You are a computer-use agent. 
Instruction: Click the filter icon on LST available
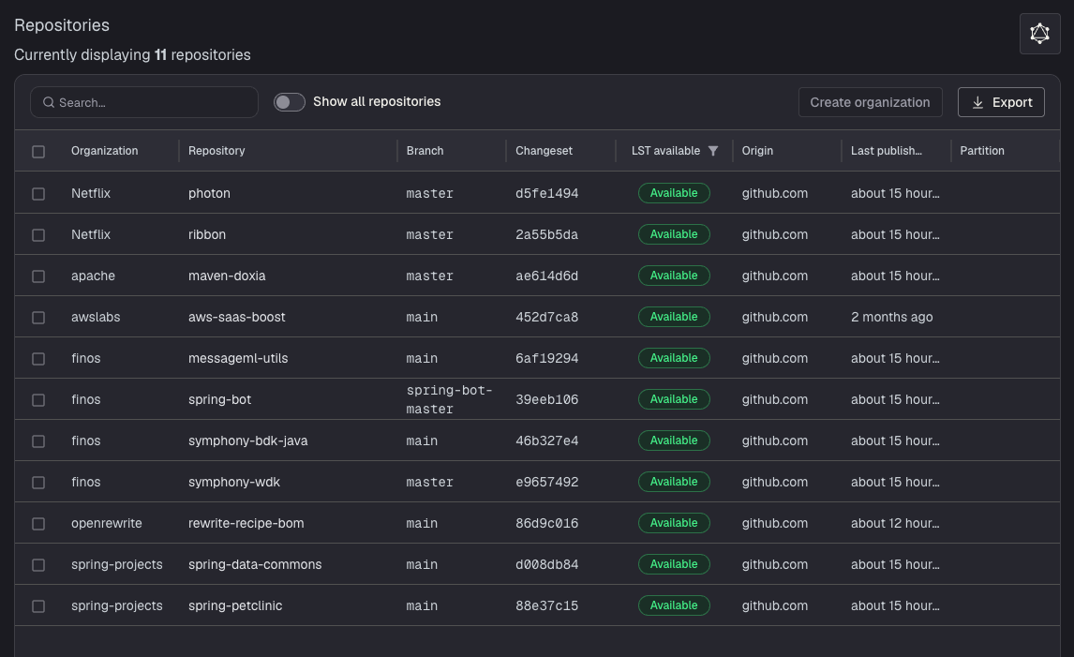coord(713,151)
